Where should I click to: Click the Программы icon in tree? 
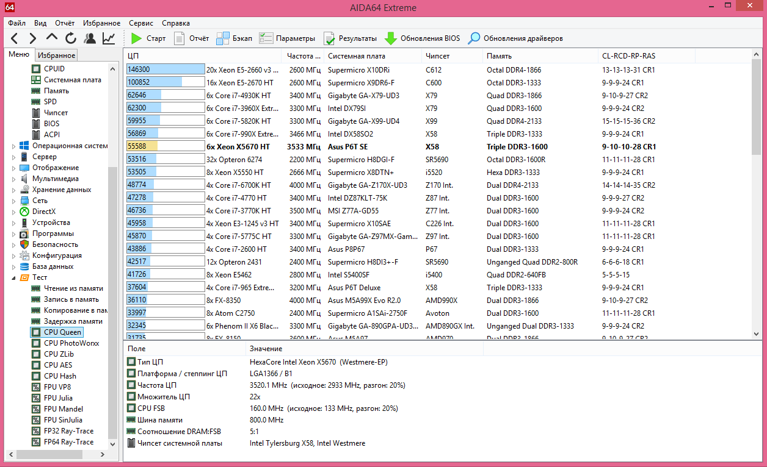point(24,233)
